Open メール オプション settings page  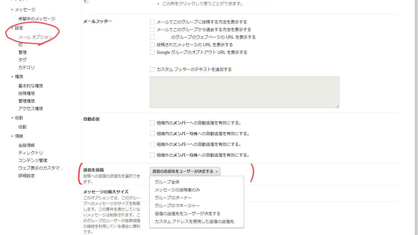[x=35, y=37]
